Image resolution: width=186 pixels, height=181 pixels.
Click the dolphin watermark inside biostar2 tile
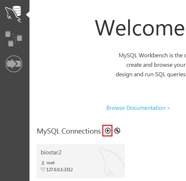(111, 162)
